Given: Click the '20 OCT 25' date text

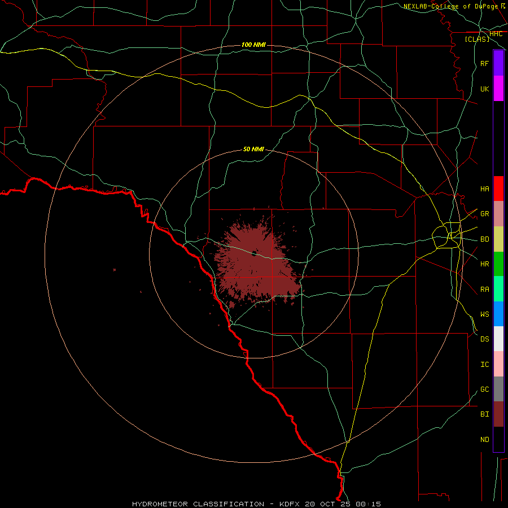Looking at the screenshot, I should point(328,504).
